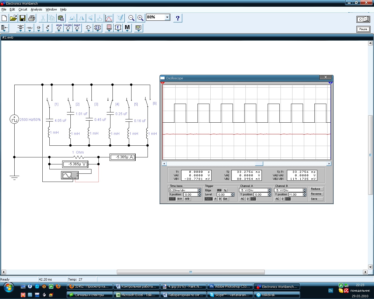
Task: Click the workspace horizontal scrollbar thumb
Action: (x=191, y=272)
